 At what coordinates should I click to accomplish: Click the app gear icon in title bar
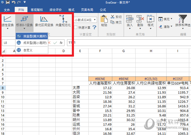[2, 2]
